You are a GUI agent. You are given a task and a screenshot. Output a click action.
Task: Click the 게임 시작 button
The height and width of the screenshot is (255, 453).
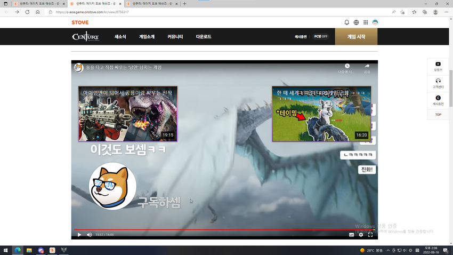(x=356, y=36)
